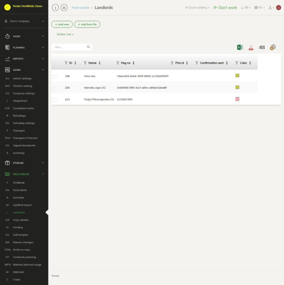Click the search magnifier icon

pos(88,47)
